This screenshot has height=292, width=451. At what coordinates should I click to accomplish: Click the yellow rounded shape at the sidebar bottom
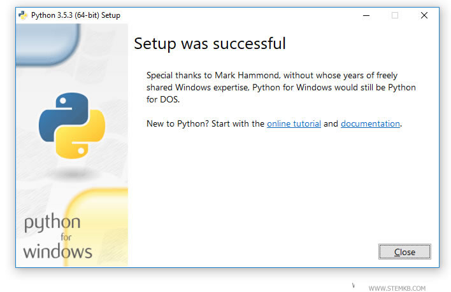coord(102,223)
